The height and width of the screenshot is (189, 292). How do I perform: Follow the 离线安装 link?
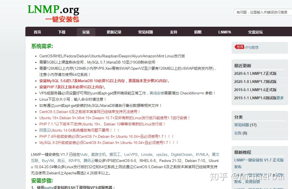[x=157, y=93]
